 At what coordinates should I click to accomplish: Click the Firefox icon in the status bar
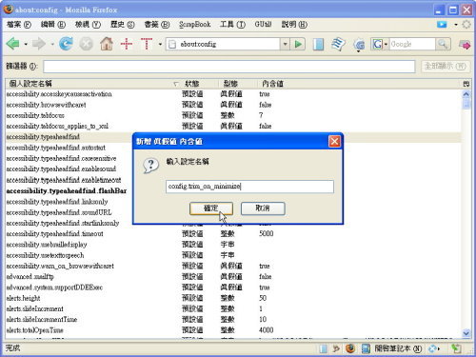click(350, 348)
